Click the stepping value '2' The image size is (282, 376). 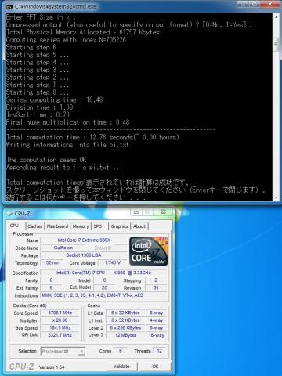pyautogui.click(x=156, y=280)
